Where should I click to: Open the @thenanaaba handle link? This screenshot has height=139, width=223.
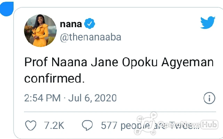[x=90, y=37]
